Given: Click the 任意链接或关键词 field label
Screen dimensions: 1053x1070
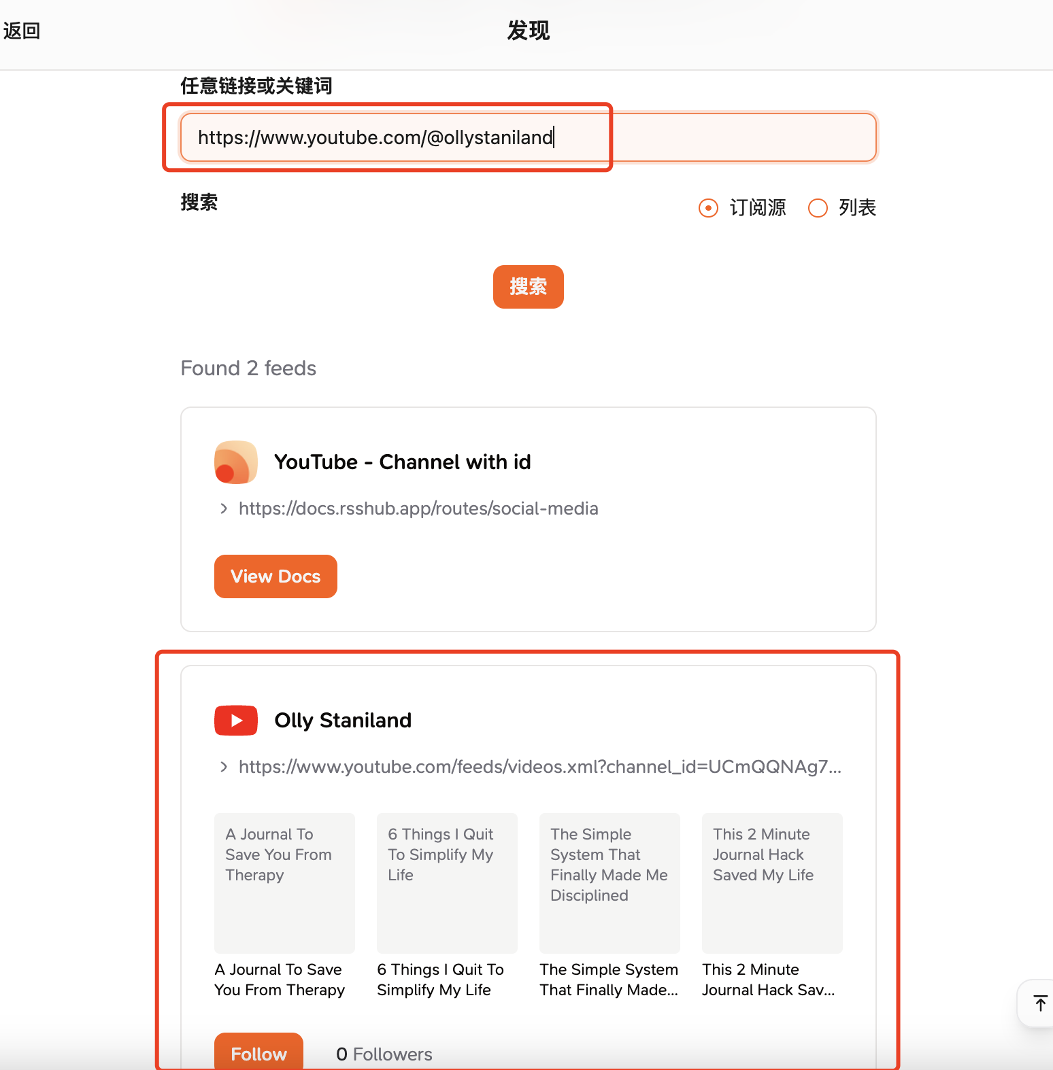Looking at the screenshot, I should tap(256, 86).
